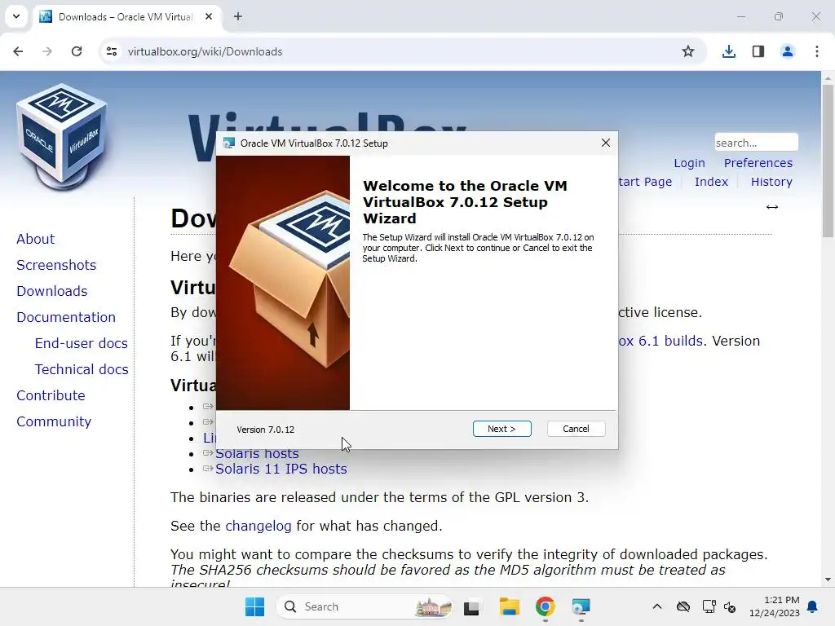Open a new browser tab
The height and width of the screenshot is (626, 835).
click(x=238, y=16)
